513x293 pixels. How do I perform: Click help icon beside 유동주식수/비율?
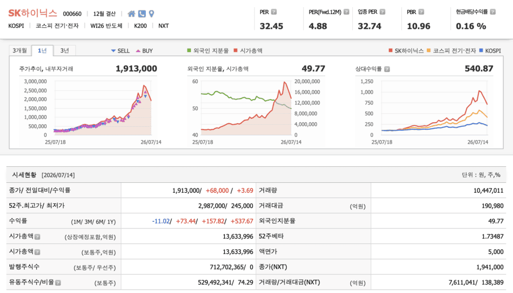tap(58, 283)
